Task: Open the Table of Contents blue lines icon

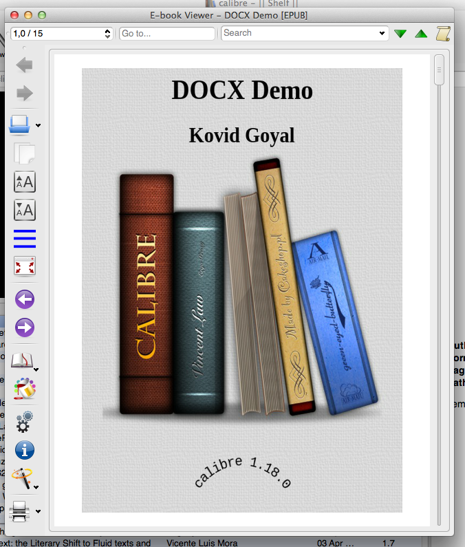Action: coord(24,239)
